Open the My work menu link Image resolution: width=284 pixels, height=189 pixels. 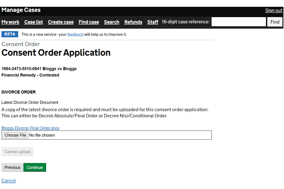10,22
